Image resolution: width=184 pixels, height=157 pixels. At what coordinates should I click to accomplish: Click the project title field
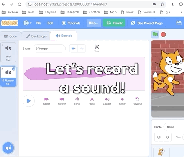coord(94,23)
